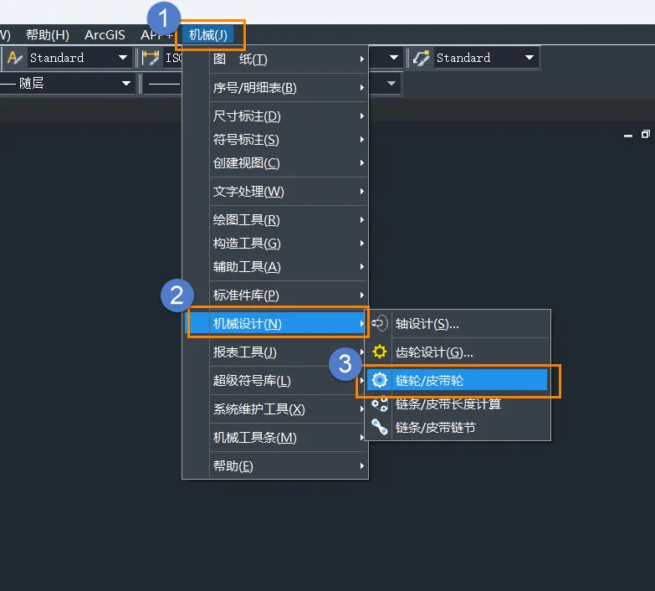Choose 链条/皮带长度计算 from the submenu
The width and height of the screenshot is (655, 591).
pyautogui.click(x=458, y=403)
